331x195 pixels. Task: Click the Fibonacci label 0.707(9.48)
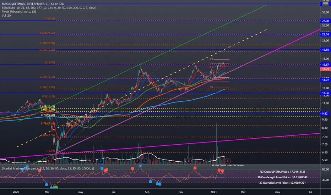48,115
